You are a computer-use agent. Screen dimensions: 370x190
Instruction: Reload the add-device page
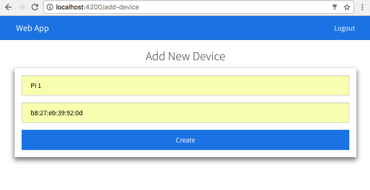pos(34,8)
